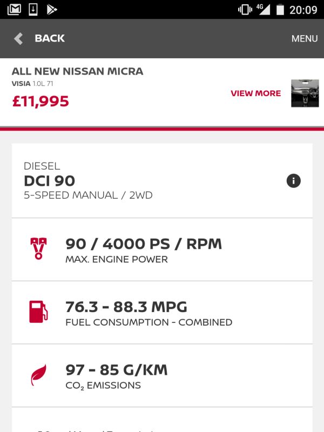This screenshot has width=324, height=432.
Task: Tap the 90 / 4000 PS / RPM row
Action: 162,249
